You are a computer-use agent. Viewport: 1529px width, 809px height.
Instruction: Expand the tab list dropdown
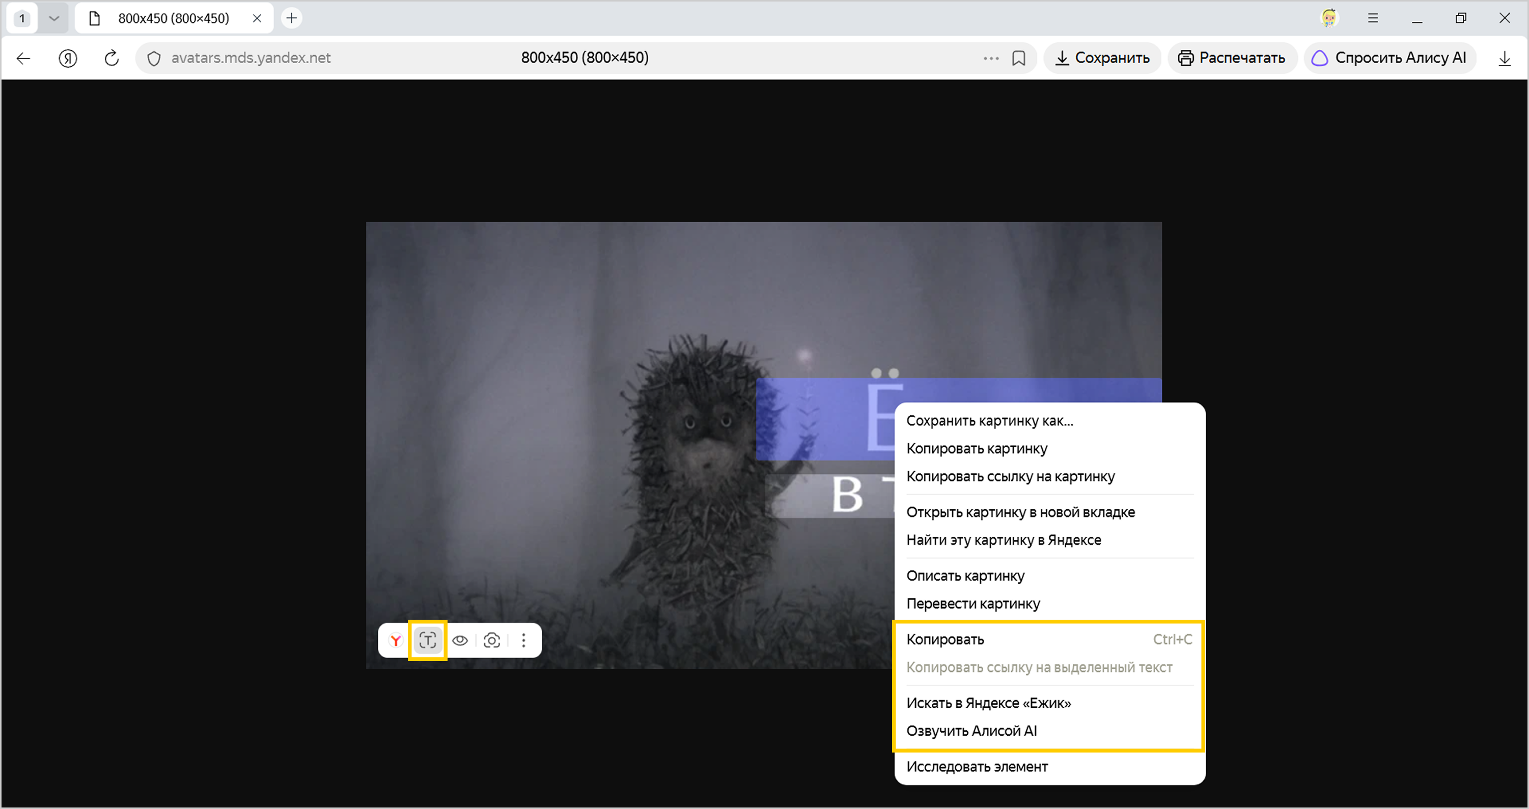54,18
